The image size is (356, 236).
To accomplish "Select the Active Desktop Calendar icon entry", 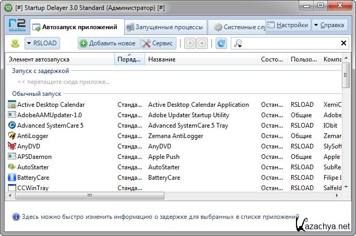I will click(x=13, y=105).
